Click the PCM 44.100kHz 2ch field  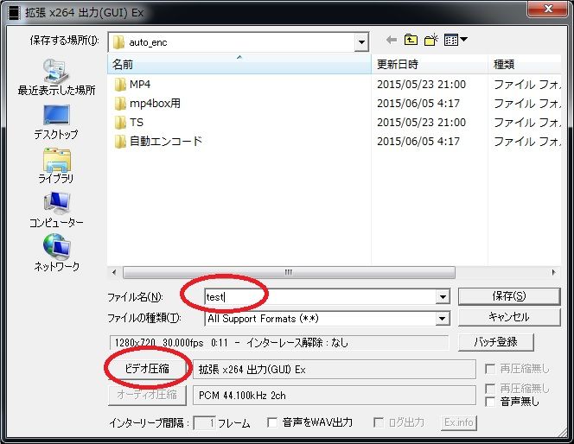point(335,396)
